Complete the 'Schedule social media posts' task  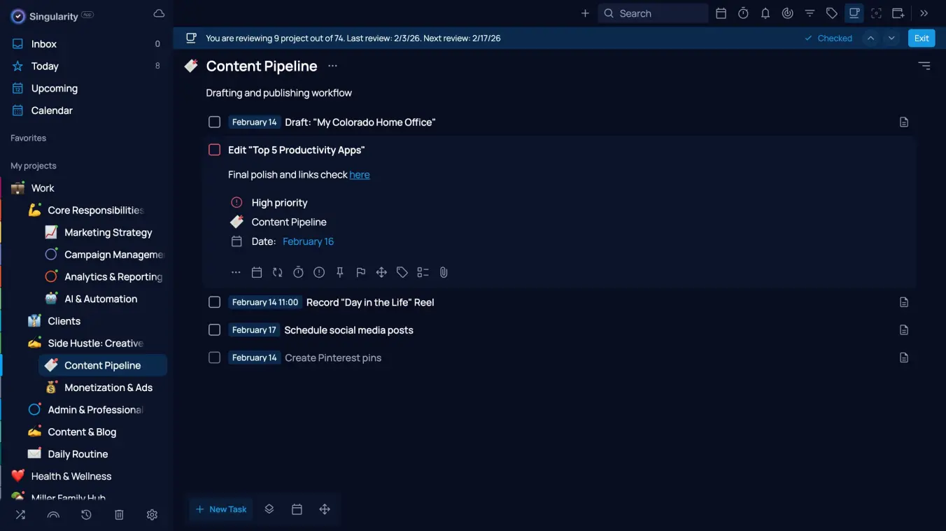coord(214,330)
